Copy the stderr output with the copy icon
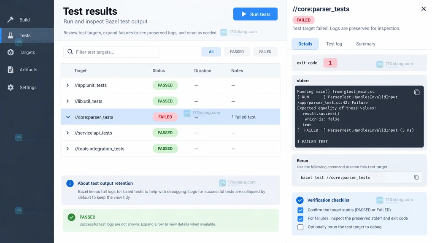The width and height of the screenshot is (432, 243). pos(417,92)
